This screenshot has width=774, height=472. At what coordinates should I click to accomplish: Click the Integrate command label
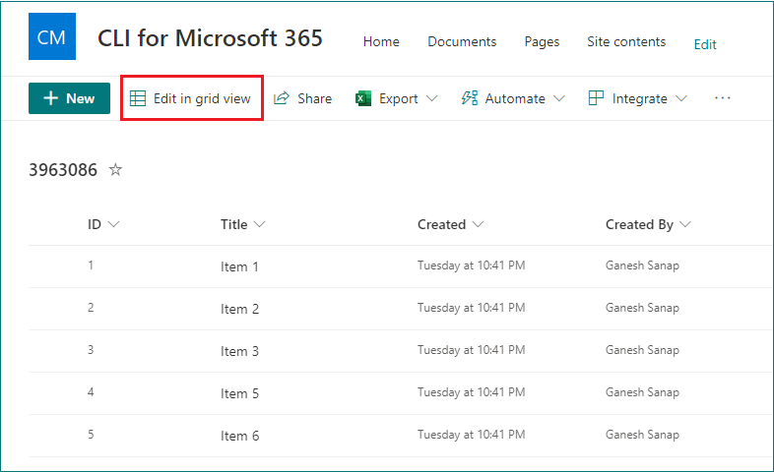pyautogui.click(x=640, y=99)
